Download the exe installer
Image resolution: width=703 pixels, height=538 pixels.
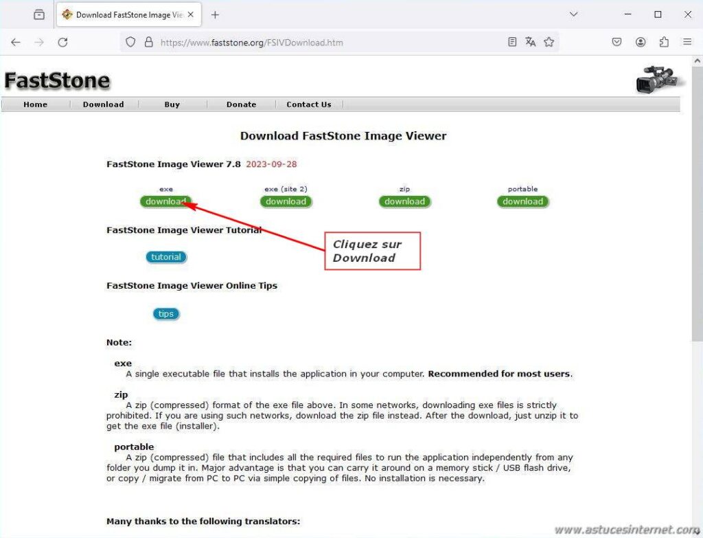click(165, 201)
